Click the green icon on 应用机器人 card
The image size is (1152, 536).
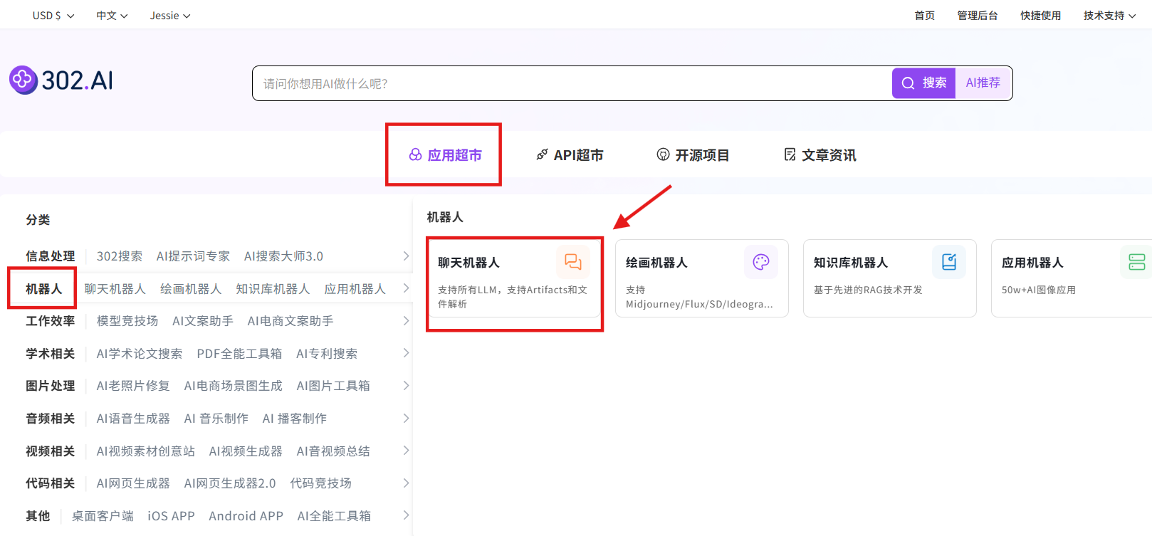pos(1136,262)
